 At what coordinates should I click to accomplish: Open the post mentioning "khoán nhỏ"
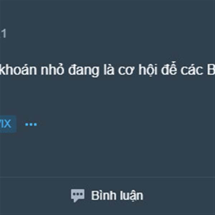coord(107,70)
